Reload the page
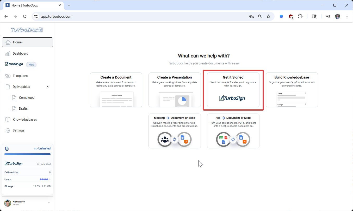This screenshot has width=353, height=211. coord(25,16)
